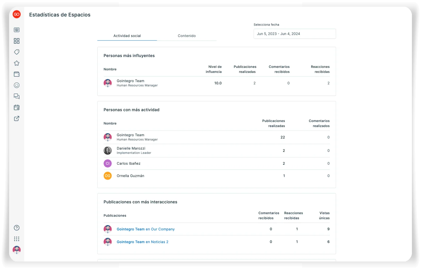421x270 pixels.
Task: Click Gointegro Team name in actividad table
Action: 130,135
